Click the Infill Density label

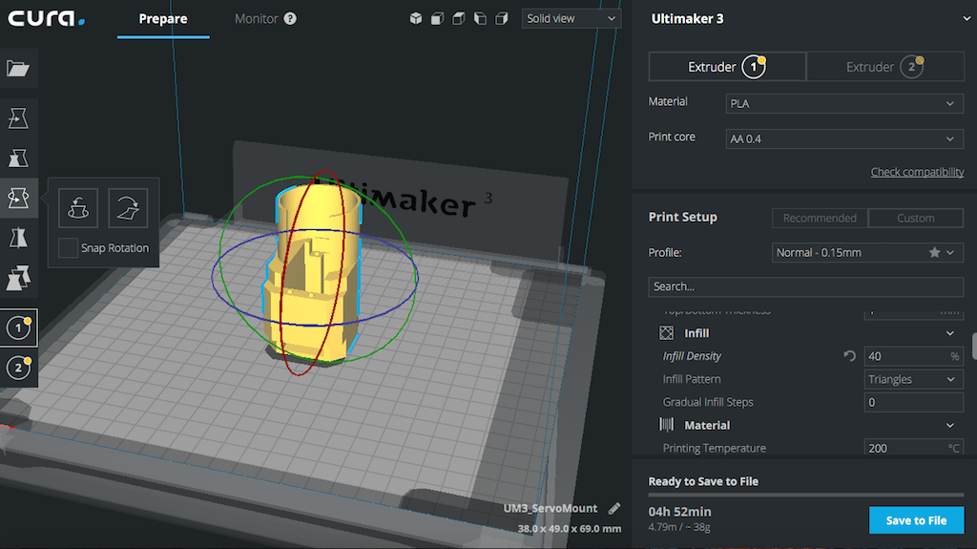692,356
